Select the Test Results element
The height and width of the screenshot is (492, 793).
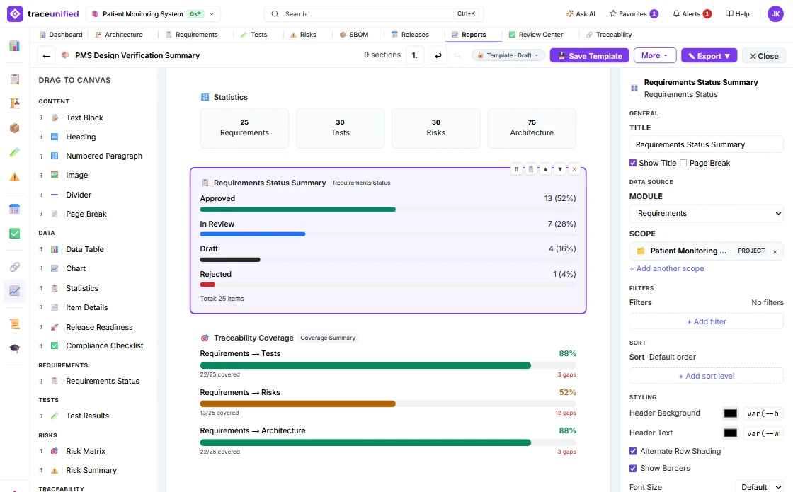(x=93, y=416)
